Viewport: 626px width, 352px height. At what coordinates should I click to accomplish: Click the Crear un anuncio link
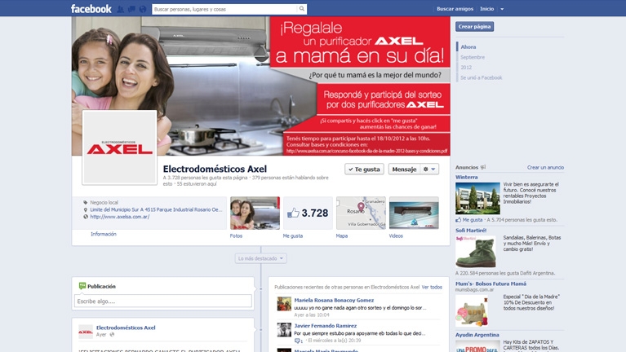point(545,167)
